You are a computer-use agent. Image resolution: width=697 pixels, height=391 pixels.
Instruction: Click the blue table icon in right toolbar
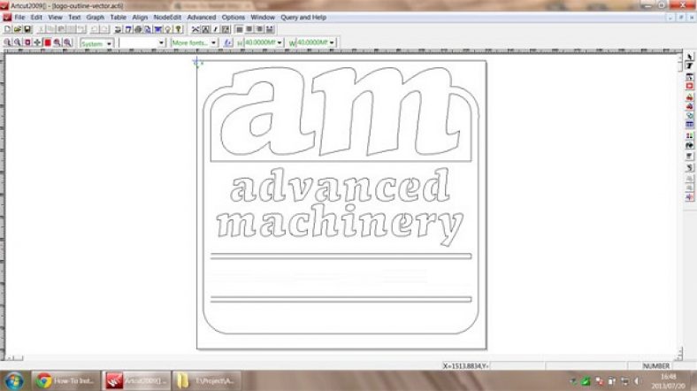click(689, 125)
